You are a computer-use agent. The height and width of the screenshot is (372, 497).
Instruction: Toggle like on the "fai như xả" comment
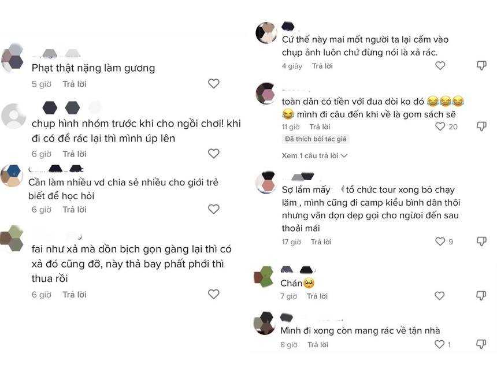tap(214, 293)
